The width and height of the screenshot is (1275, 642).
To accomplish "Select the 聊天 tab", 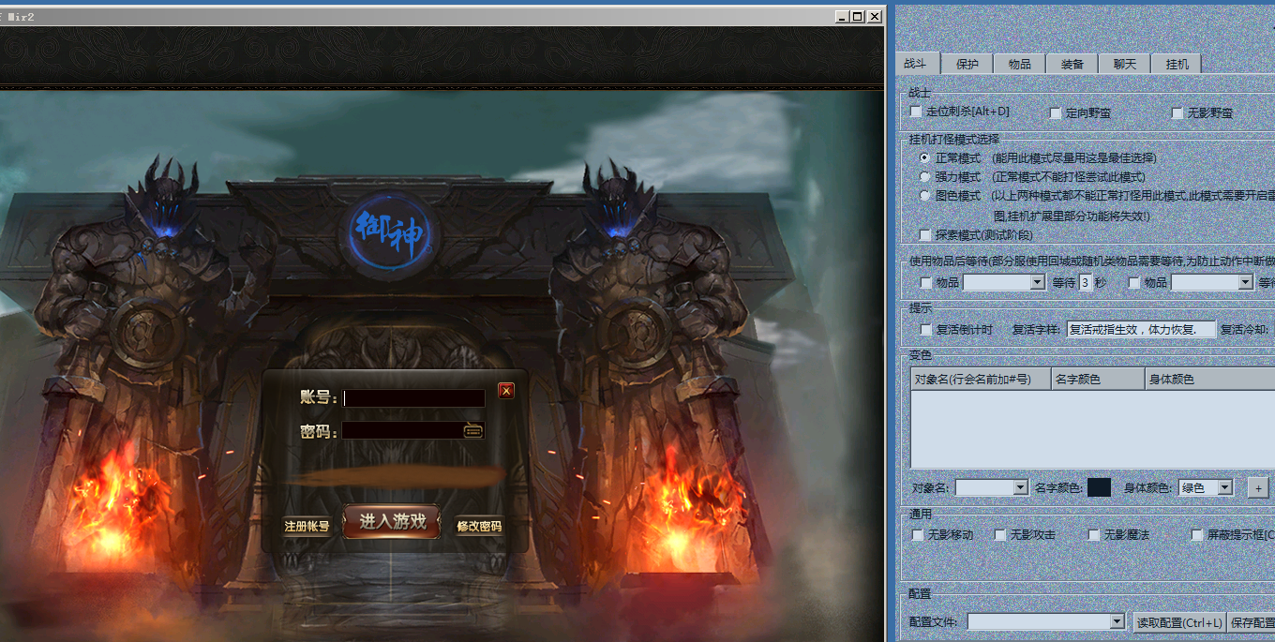I will pyautogui.click(x=1125, y=64).
